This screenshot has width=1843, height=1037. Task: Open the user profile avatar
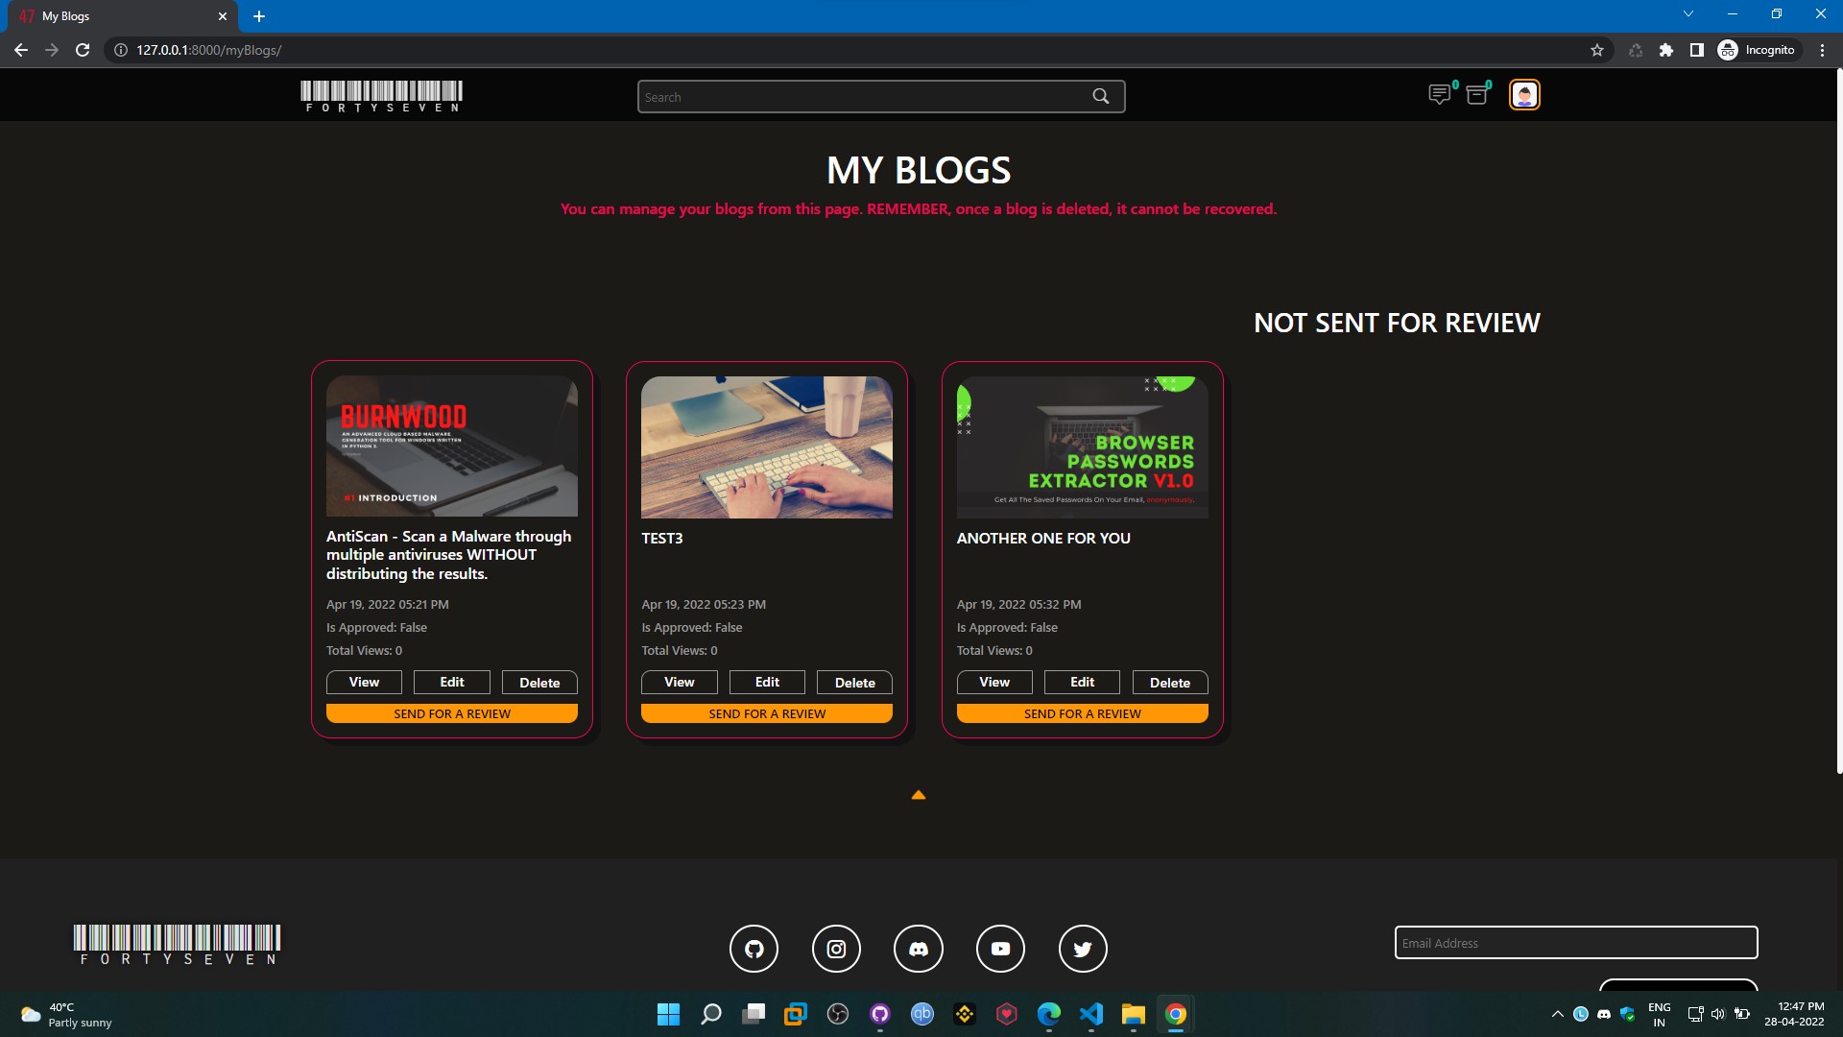(1524, 95)
